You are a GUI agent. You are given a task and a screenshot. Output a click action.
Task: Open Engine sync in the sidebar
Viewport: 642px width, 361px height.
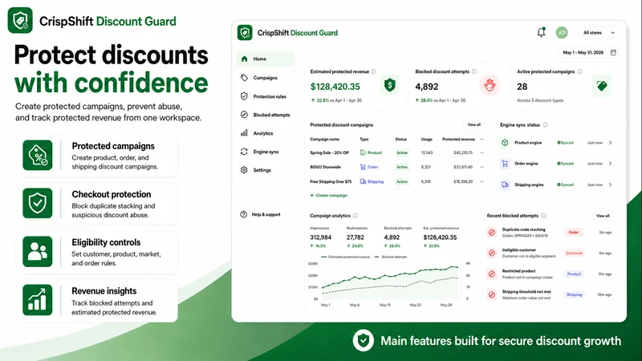coord(265,152)
